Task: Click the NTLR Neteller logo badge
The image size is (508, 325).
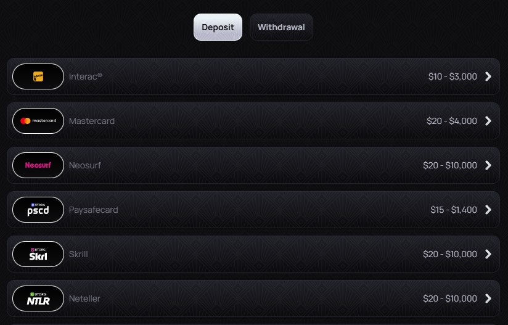Action: (x=38, y=298)
